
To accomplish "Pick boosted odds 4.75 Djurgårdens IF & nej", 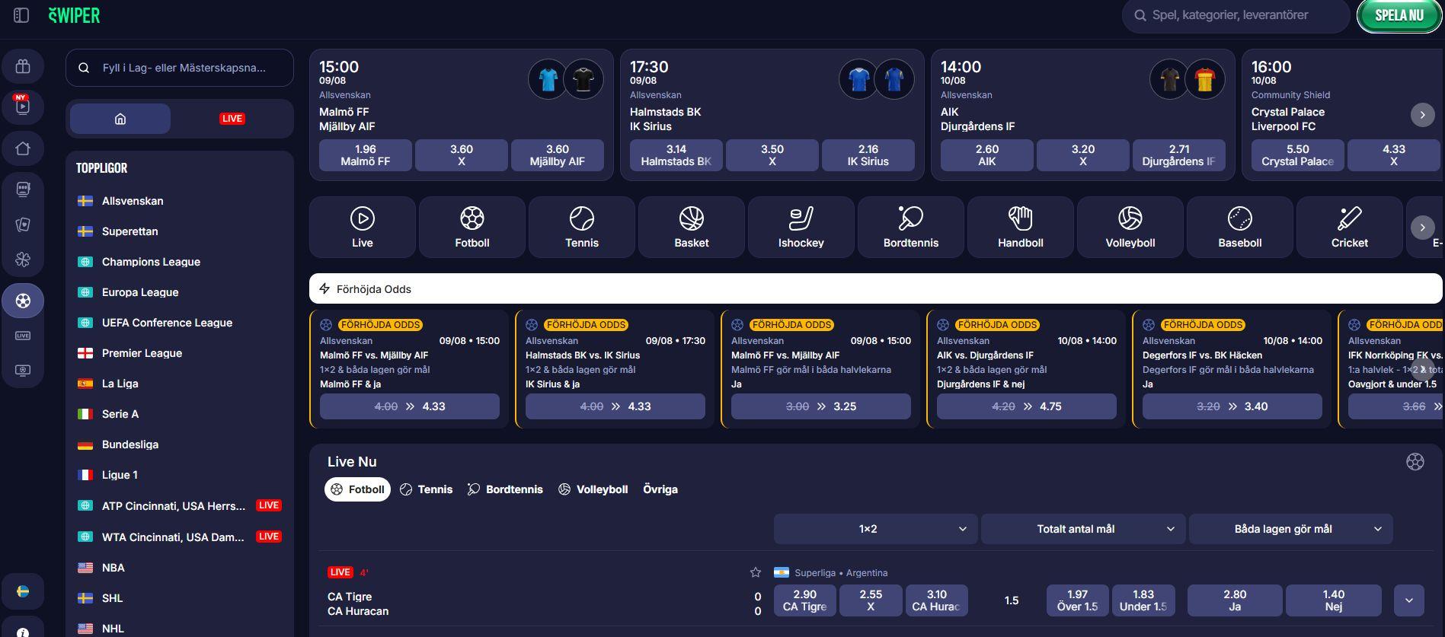I will [x=1027, y=406].
